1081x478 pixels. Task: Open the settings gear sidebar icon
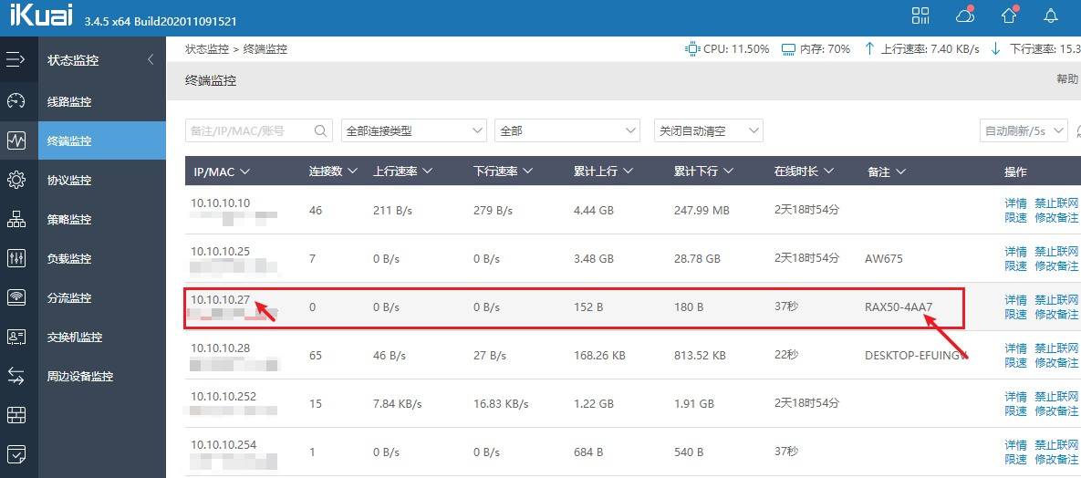pos(16,180)
